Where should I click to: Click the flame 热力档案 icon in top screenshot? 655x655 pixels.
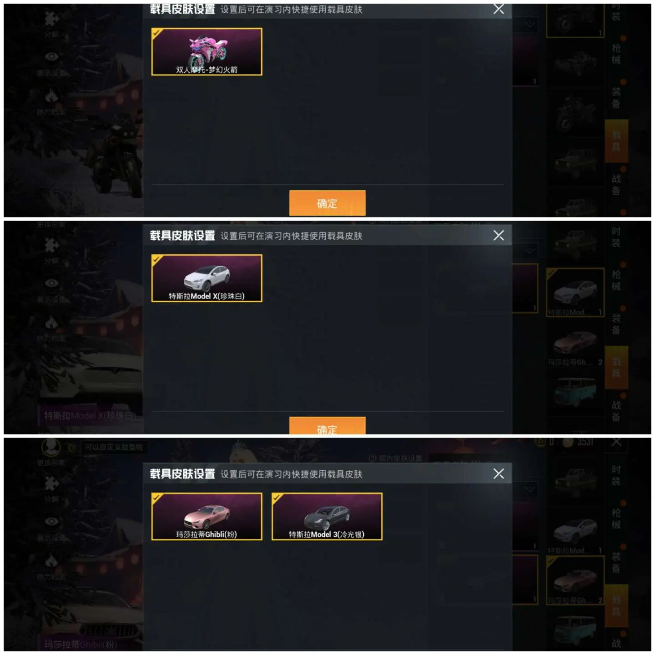[x=51, y=96]
